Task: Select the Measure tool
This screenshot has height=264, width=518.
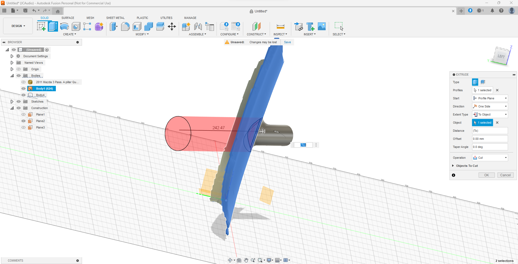Action: (x=281, y=26)
